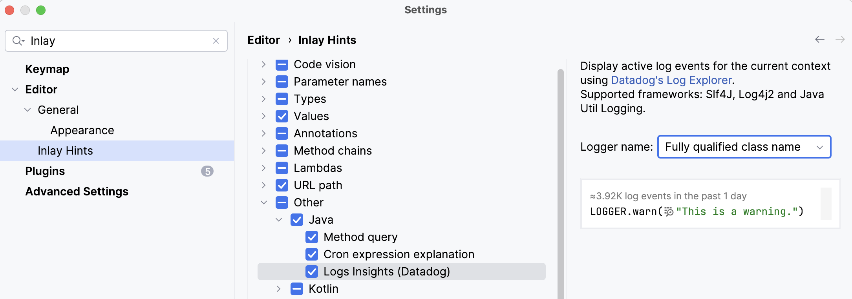Uncheck the URL path checkbox
The image size is (852, 299).
(x=282, y=185)
